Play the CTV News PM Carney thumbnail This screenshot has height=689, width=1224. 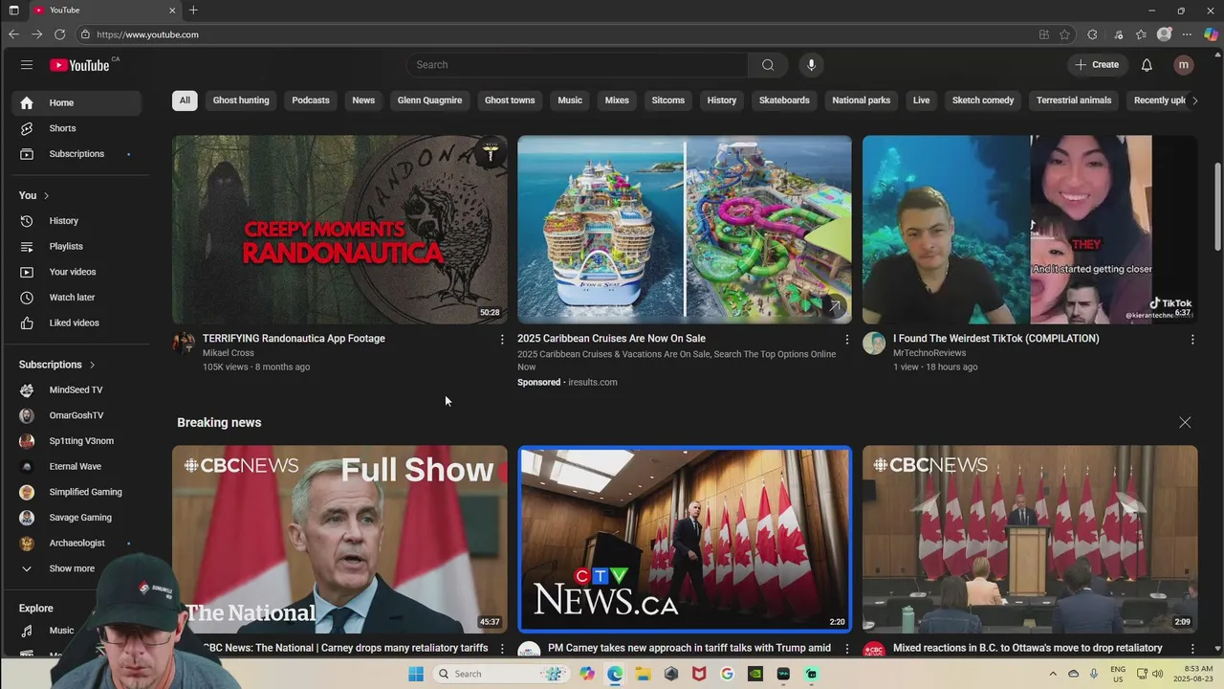[685, 539]
